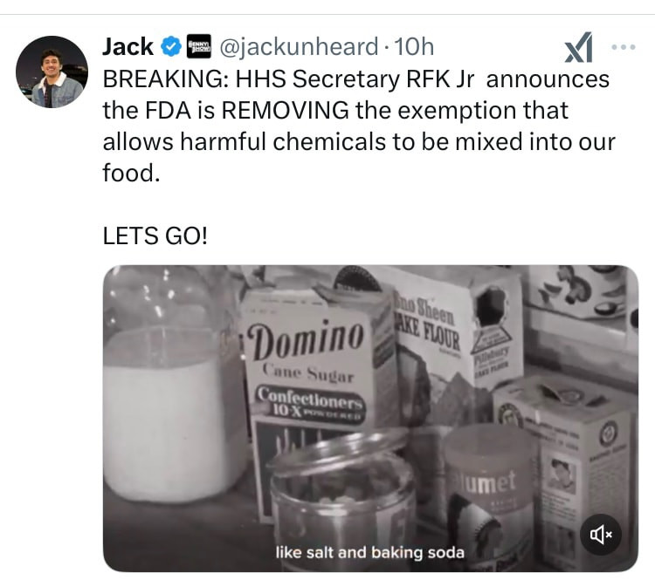Unmute the video with speaker icon
This screenshot has width=655, height=580.
click(600, 535)
